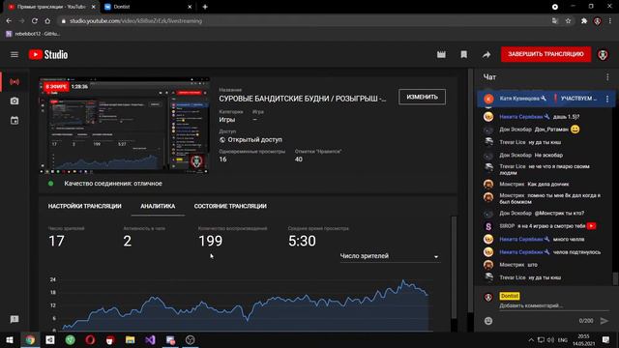Image resolution: width=619 pixels, height=348 pixels.
Task: Click the 199 playbacks value
Action: [x=211, y=241]
